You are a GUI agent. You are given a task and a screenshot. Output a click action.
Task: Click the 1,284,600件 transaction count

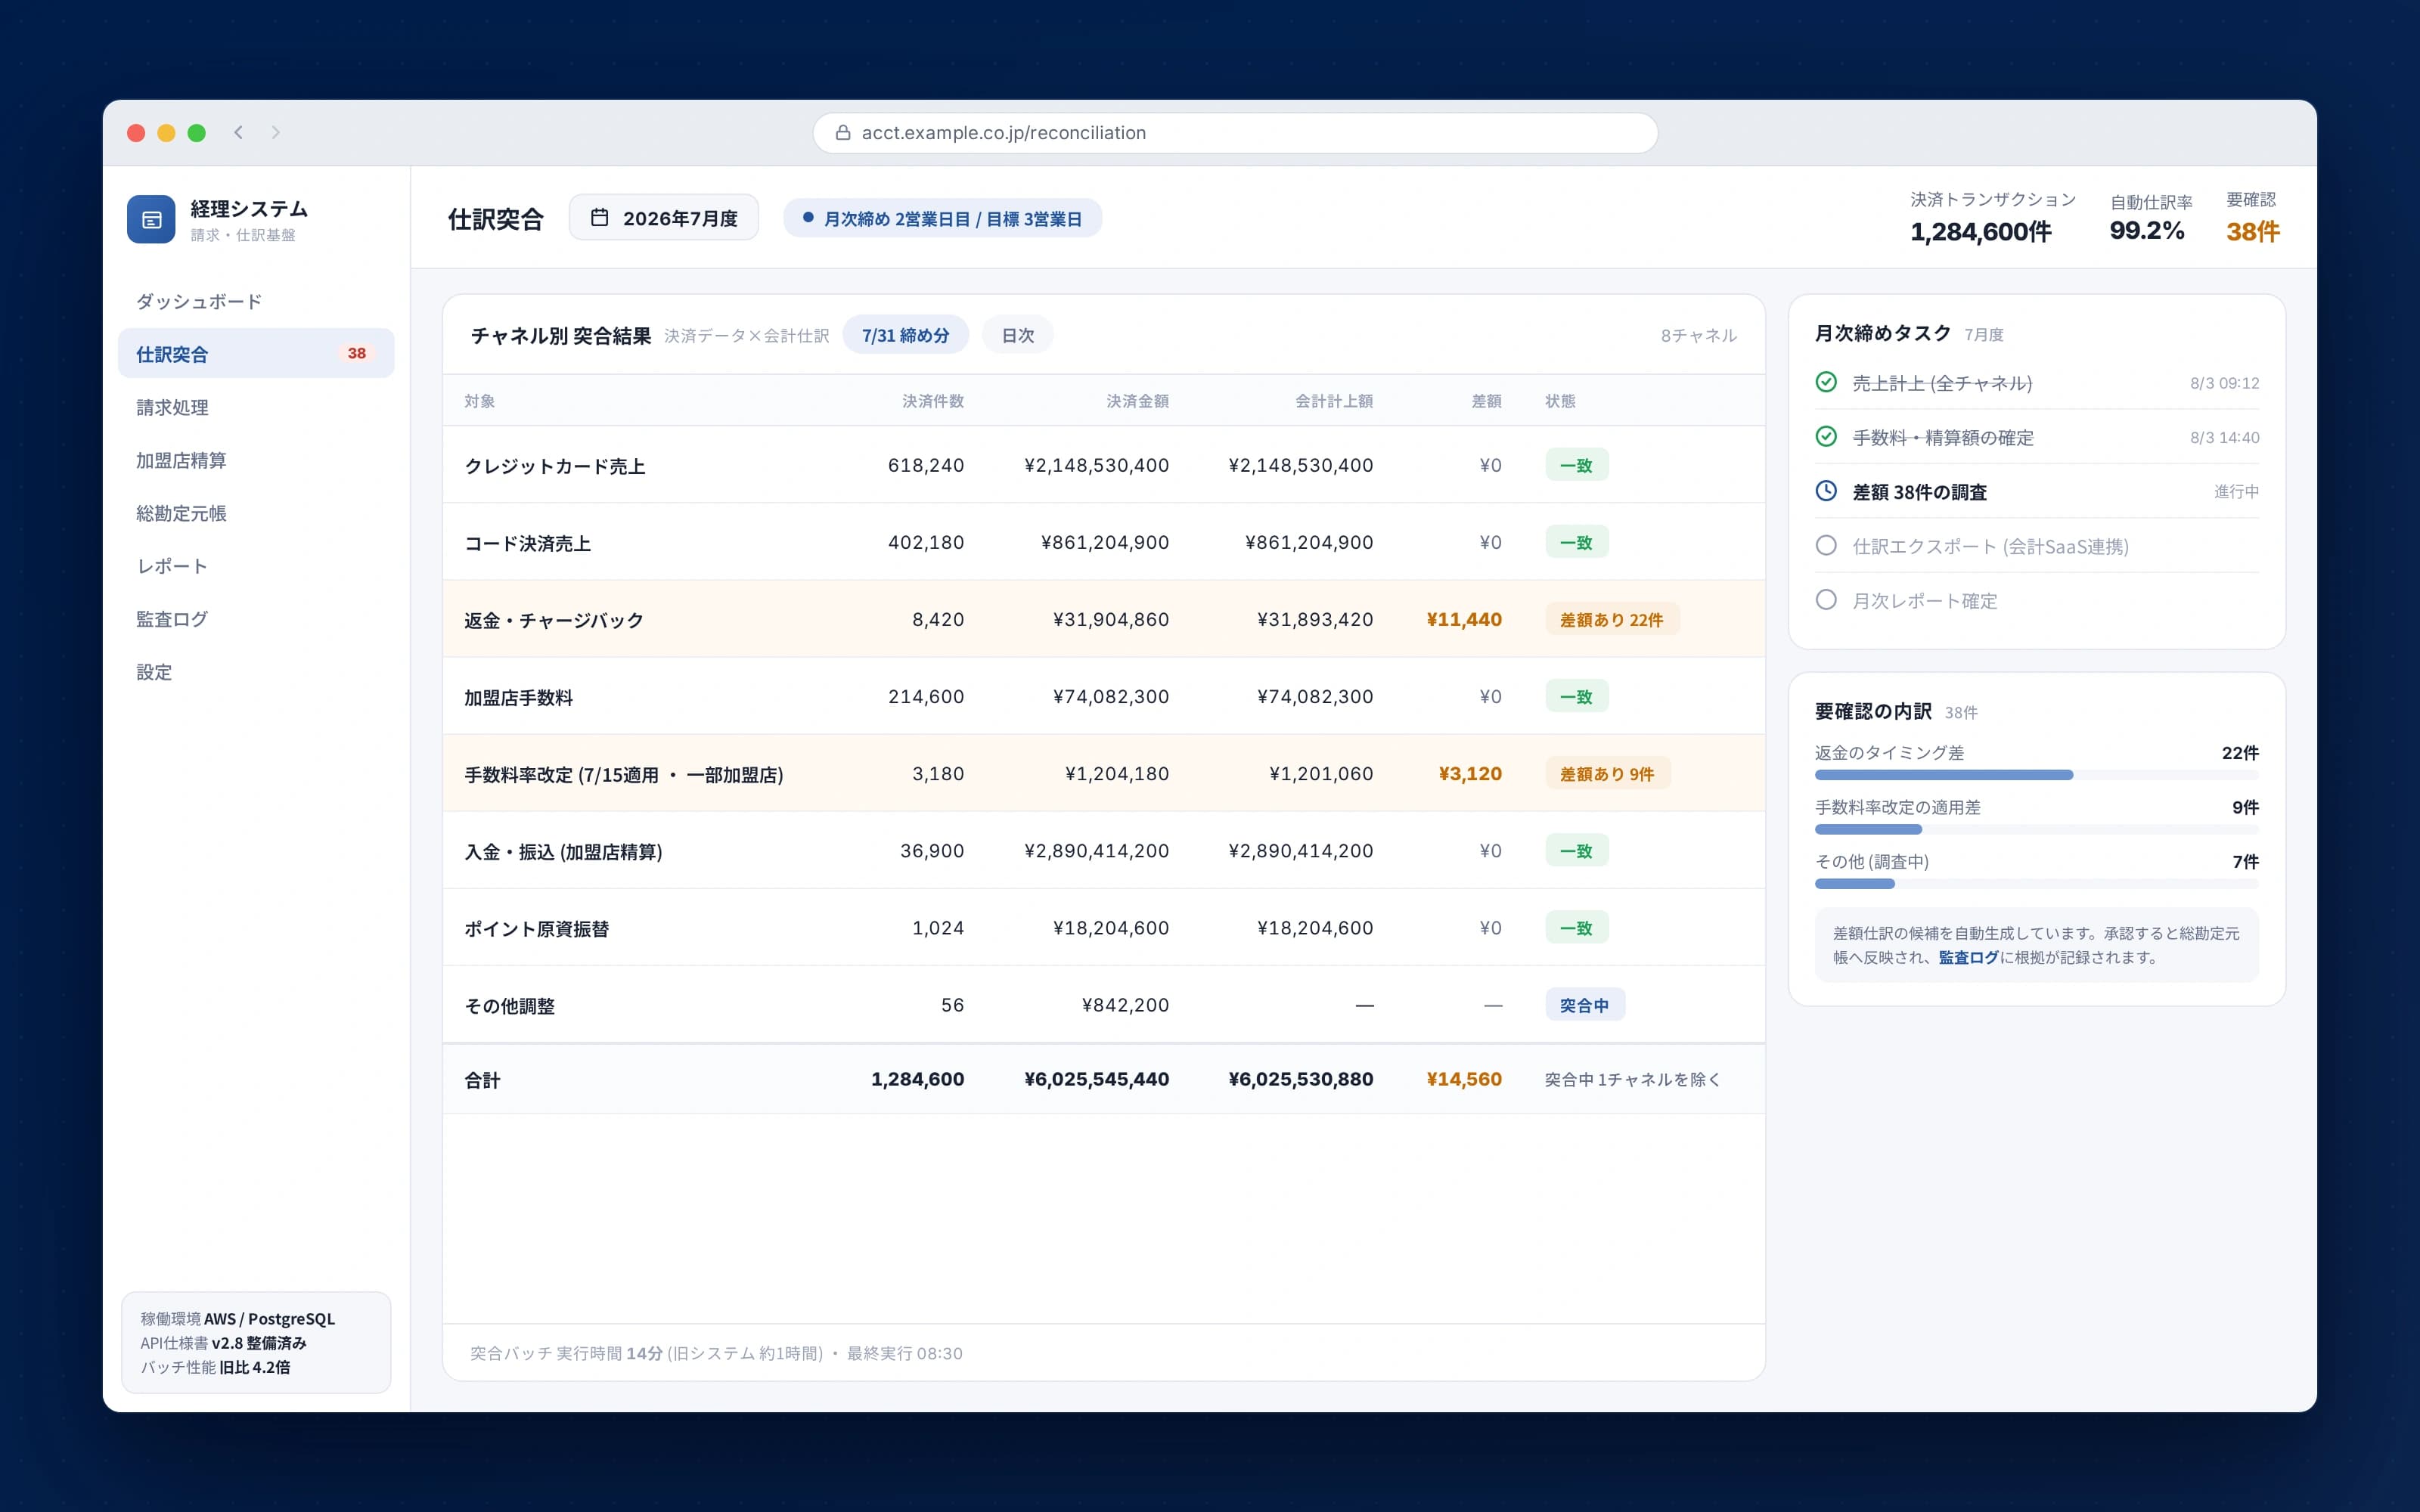(1980, 232)
